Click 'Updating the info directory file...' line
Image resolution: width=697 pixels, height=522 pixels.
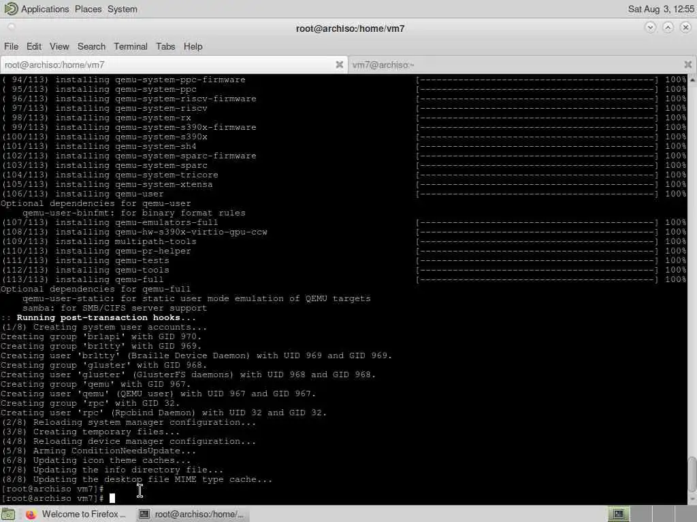(112, 470)
